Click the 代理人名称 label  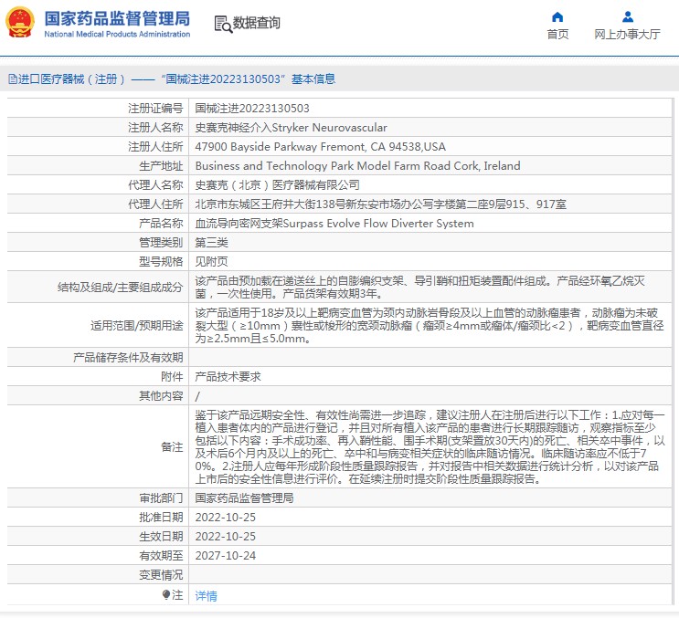pos(155,185)
